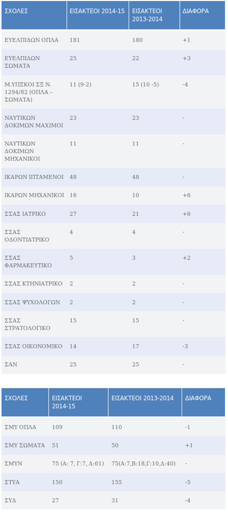Screen dimensions: 228x518
Task: Click the ΣΣΑΣ ΨΥΧΟΛΟΓΩΝ cell
Action: [x=34, y=302]
